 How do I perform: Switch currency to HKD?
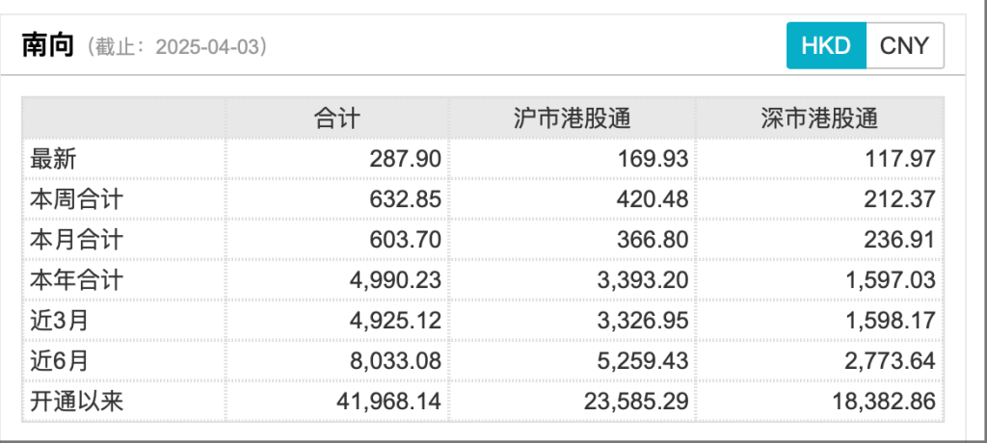(826, 46)
